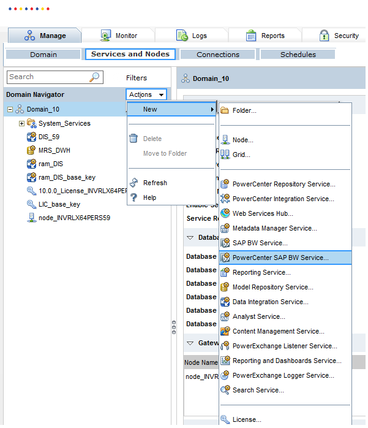
Task: Choose Data Integration Service from submenu
Action: pyautogui.click(x=271, y=302)
